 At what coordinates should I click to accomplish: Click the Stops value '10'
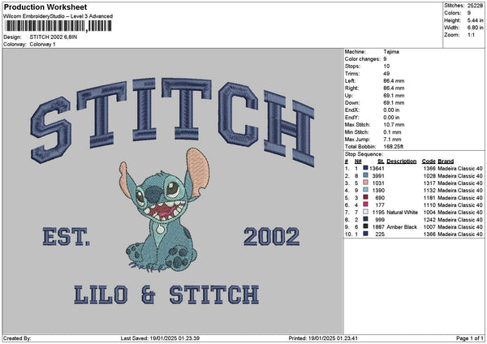pyautogui.click(x=386, y=67)
